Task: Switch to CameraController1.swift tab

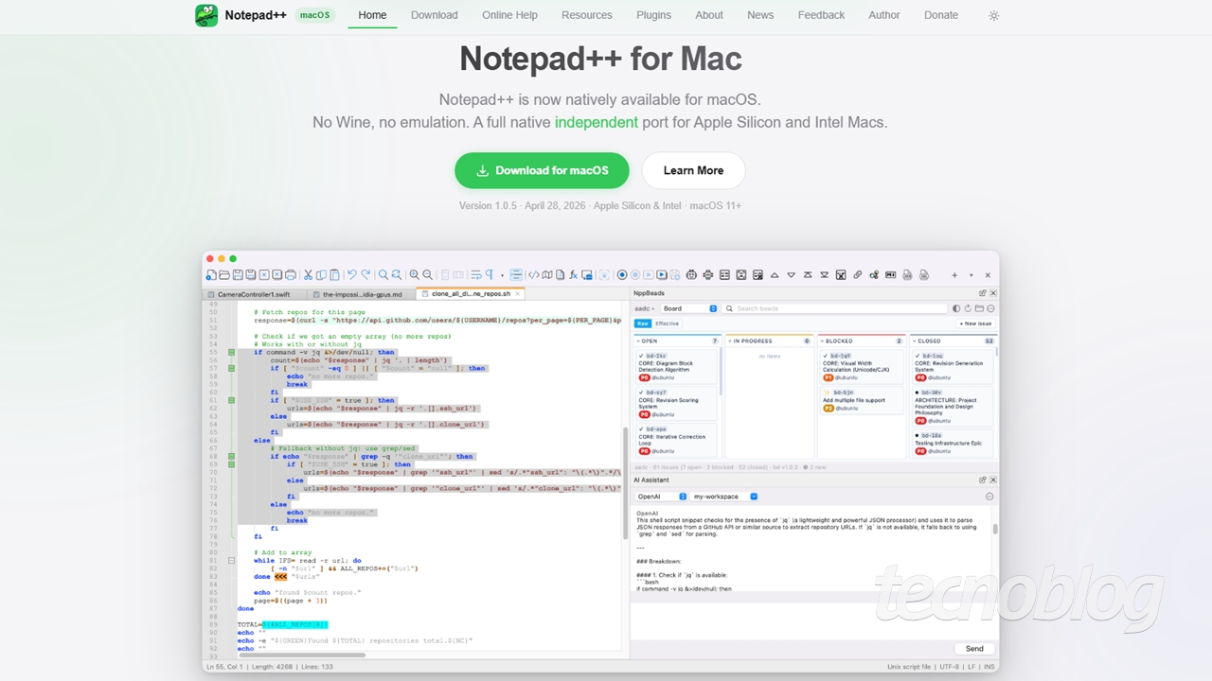Action: tap(254, 294)
